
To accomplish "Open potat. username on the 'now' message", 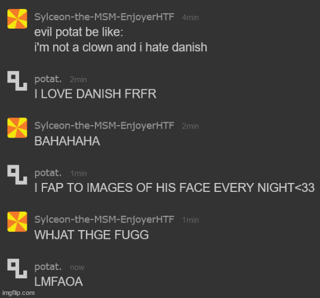I will [x=48, y=267].
